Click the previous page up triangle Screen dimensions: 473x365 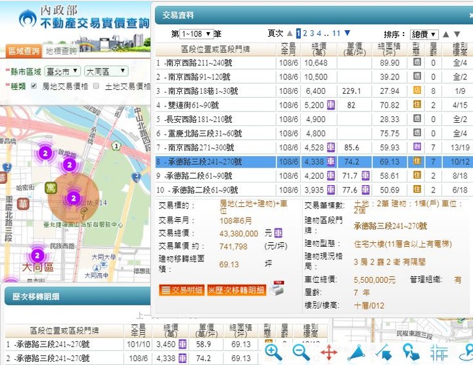click(x=290, y=33)
